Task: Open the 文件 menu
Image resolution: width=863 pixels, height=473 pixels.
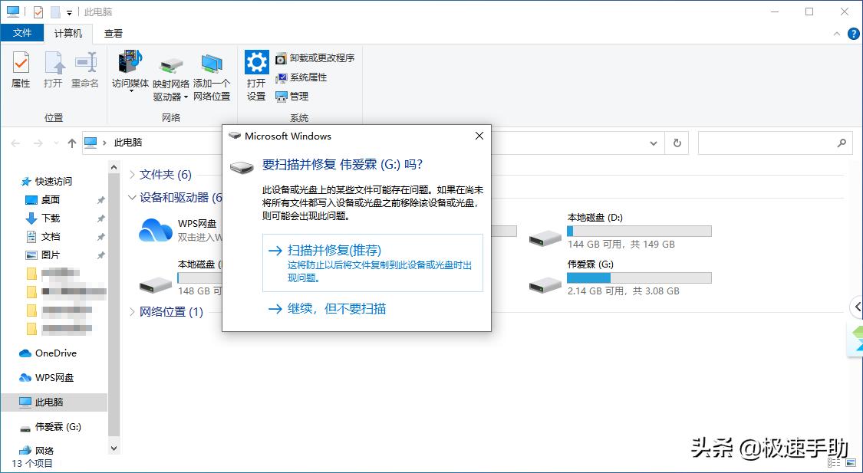Action: pos(23,33)
